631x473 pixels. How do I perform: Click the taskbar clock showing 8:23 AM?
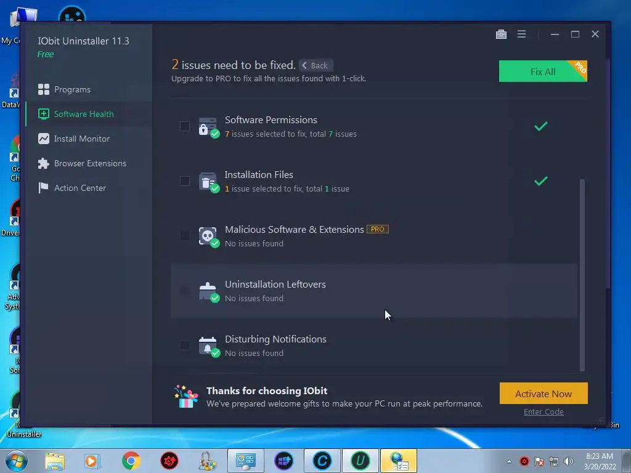pos(600,461)
